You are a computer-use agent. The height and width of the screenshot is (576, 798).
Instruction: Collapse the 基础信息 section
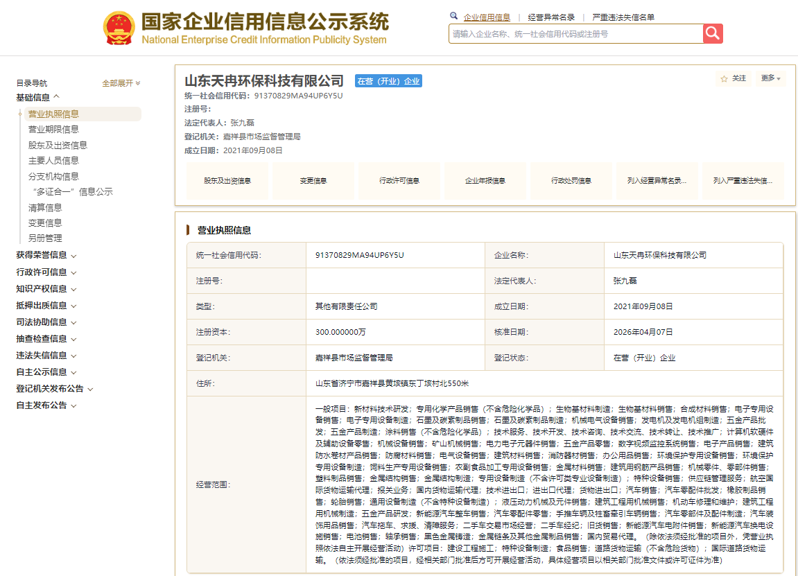click(38, 97)
